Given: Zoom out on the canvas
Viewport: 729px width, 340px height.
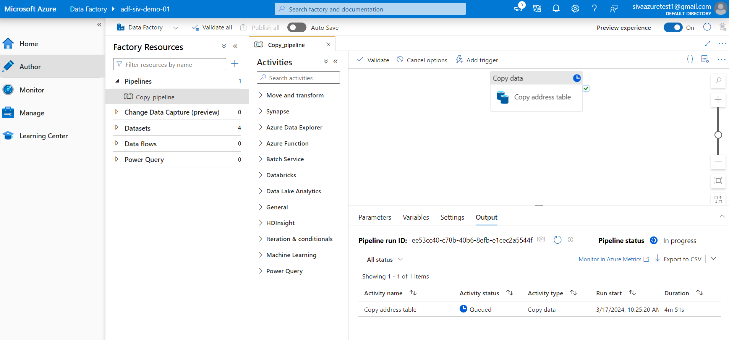Looking at the screenshot, I should (718, 162).
